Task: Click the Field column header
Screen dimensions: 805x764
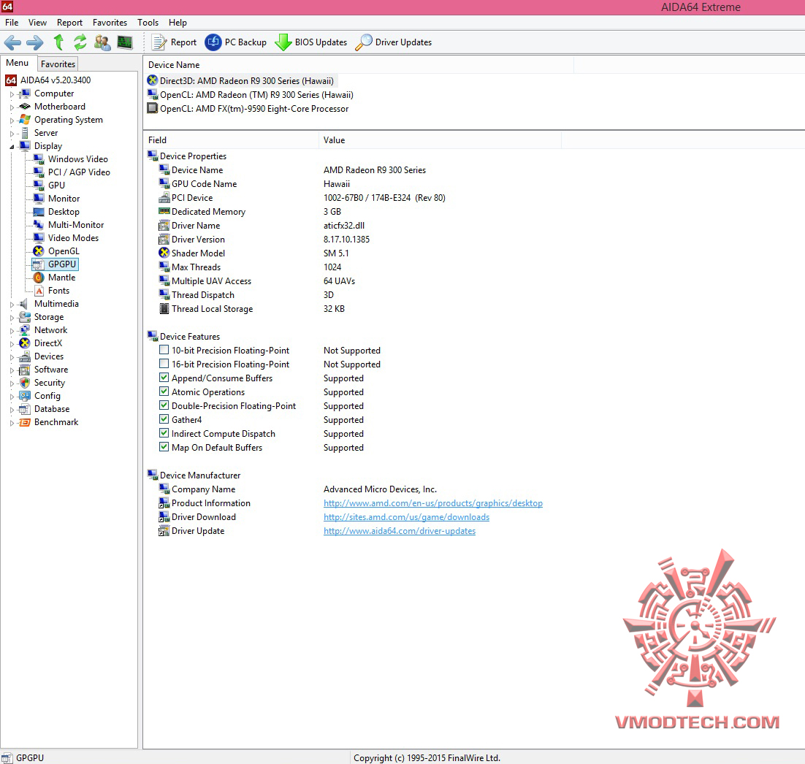Action: [x=231, y=140]
